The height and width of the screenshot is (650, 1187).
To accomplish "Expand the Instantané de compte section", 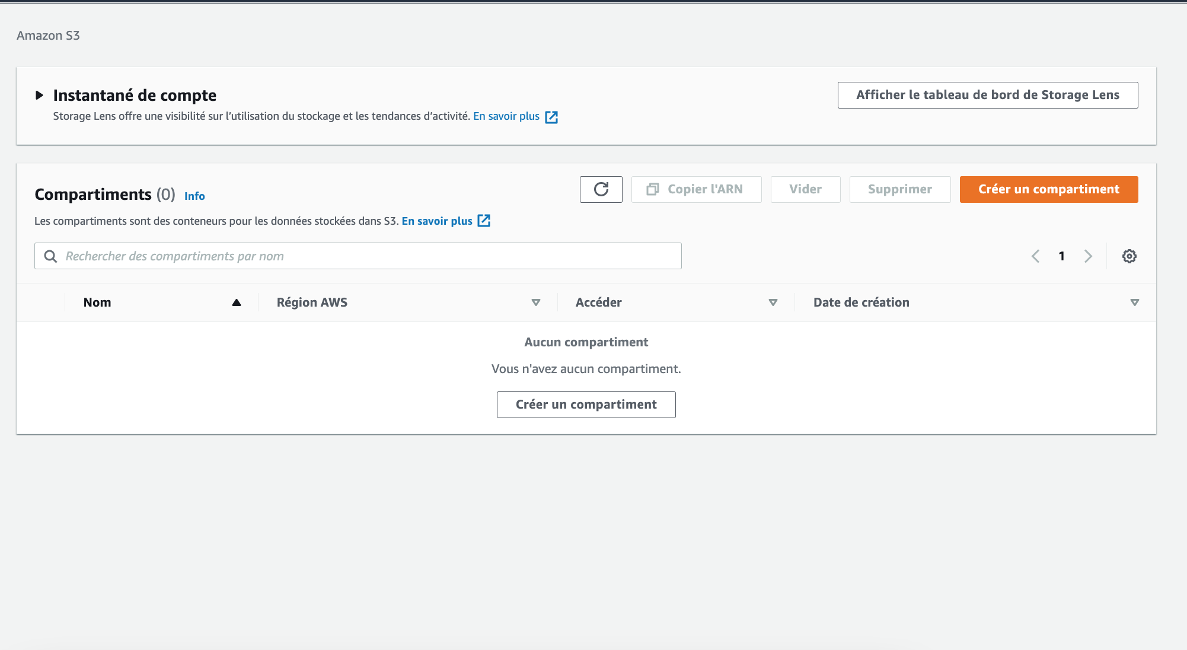I will point(40,94).
